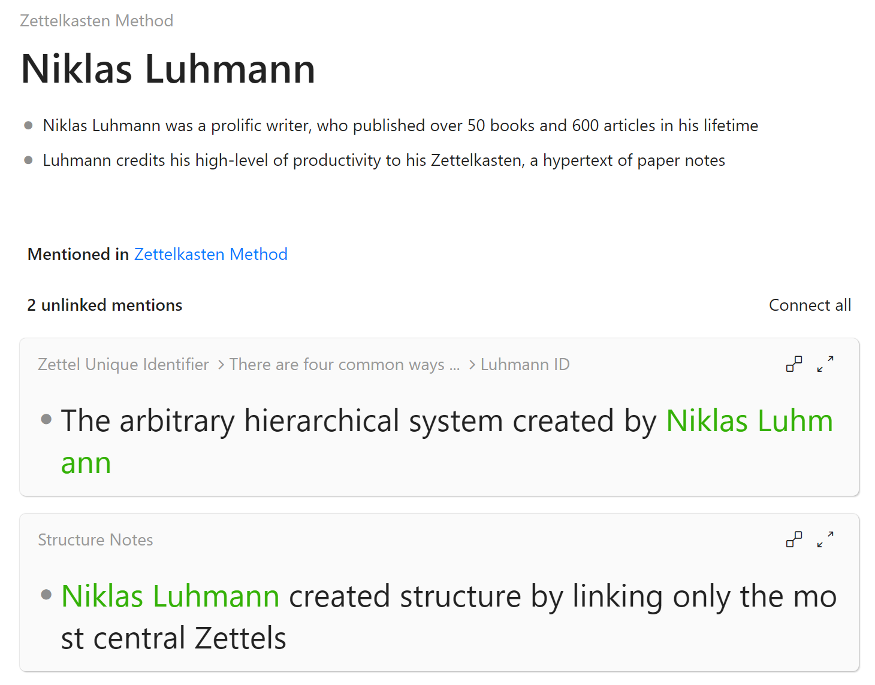
Task: Open Zettelkasten Method breadcrumb above the title
Action: pyautogui.click(x=96, y=21)
